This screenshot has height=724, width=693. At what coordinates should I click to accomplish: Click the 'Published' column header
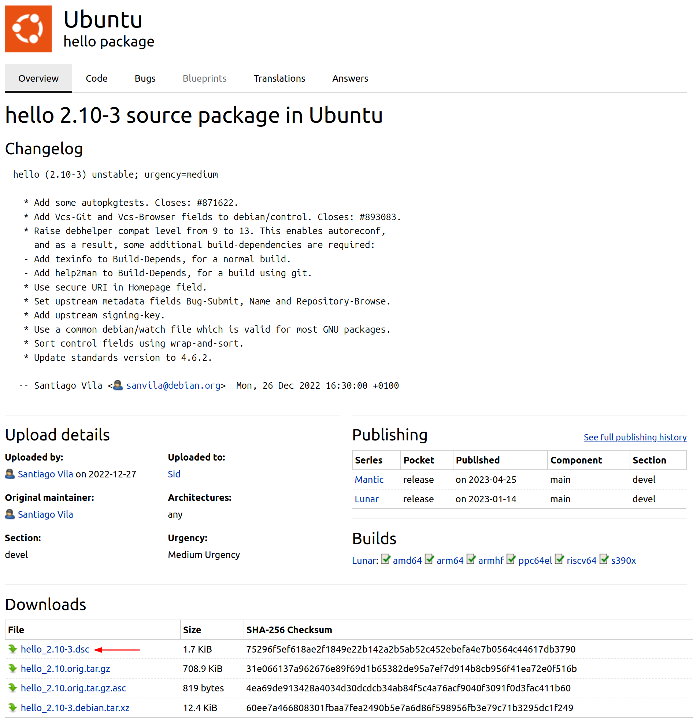(x=477, y=460)
